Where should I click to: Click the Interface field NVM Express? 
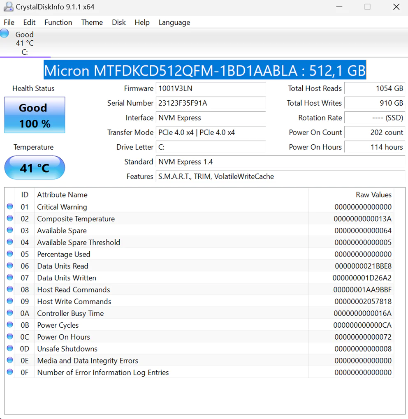coord(211,118)
